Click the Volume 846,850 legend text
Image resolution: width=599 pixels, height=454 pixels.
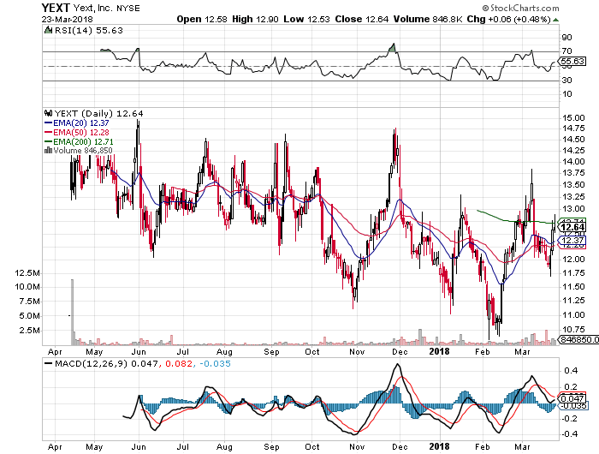pos(83,150)
